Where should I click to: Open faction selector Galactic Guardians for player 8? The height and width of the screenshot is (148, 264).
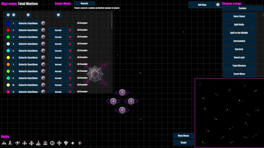(x=28, y=71)
